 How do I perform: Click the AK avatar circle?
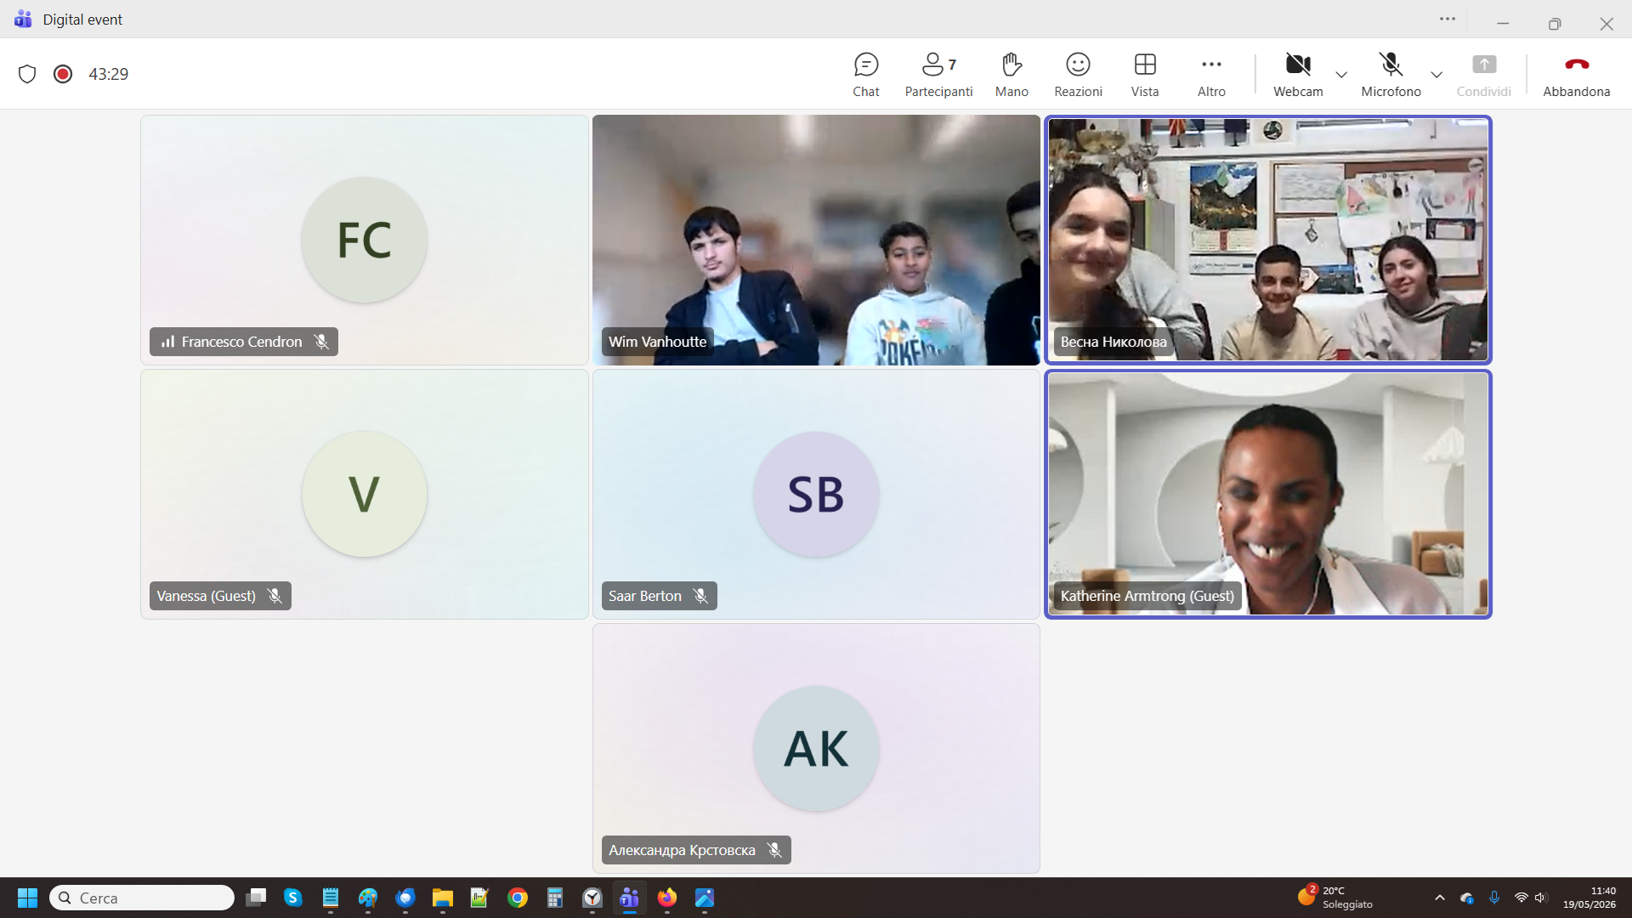point(816,749)
